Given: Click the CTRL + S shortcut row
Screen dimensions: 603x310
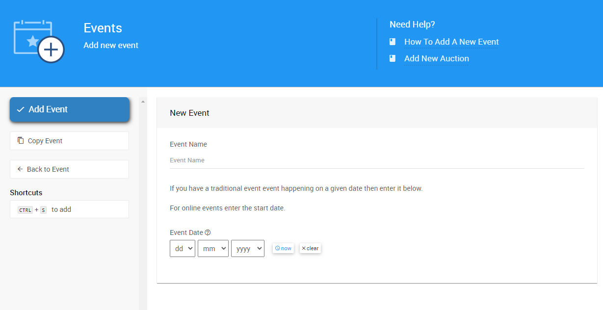Looking at the screenshot, I should pos(69,209).
